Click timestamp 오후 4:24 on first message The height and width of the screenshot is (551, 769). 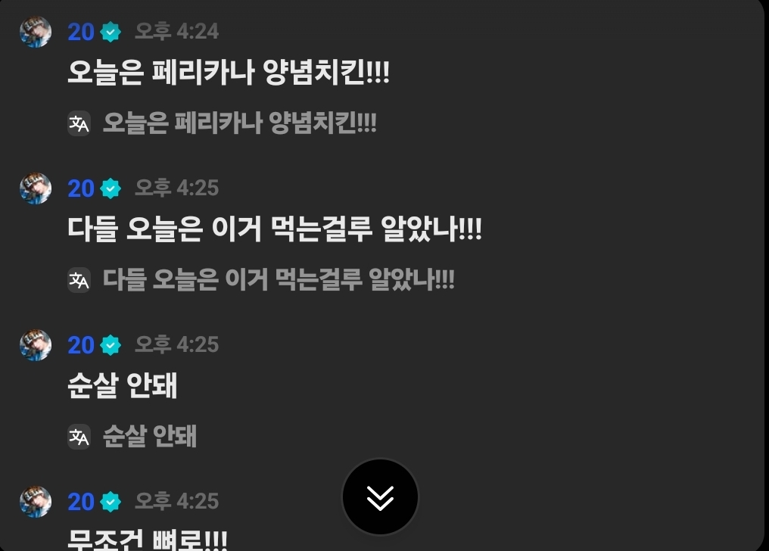click(x=176, y=31)
